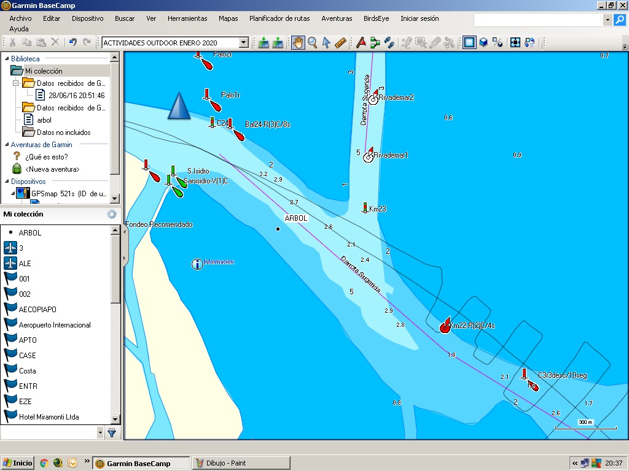Image resolution: width=629 pixels, height=471 pixels.
Task: Select the New Waypoint flag tool
Action: 361,42
